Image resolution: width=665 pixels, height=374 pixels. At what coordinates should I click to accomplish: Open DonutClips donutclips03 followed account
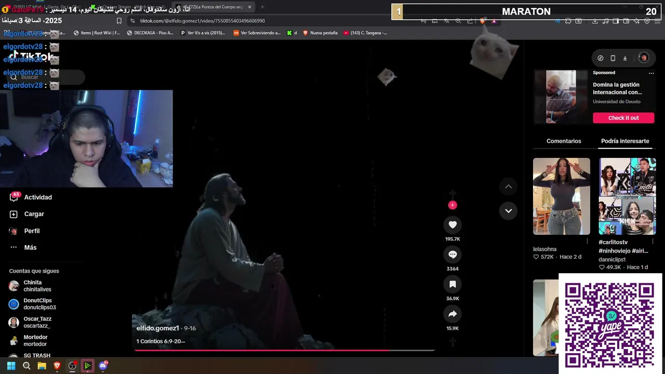pyautogui.click(x=32, y=304)
